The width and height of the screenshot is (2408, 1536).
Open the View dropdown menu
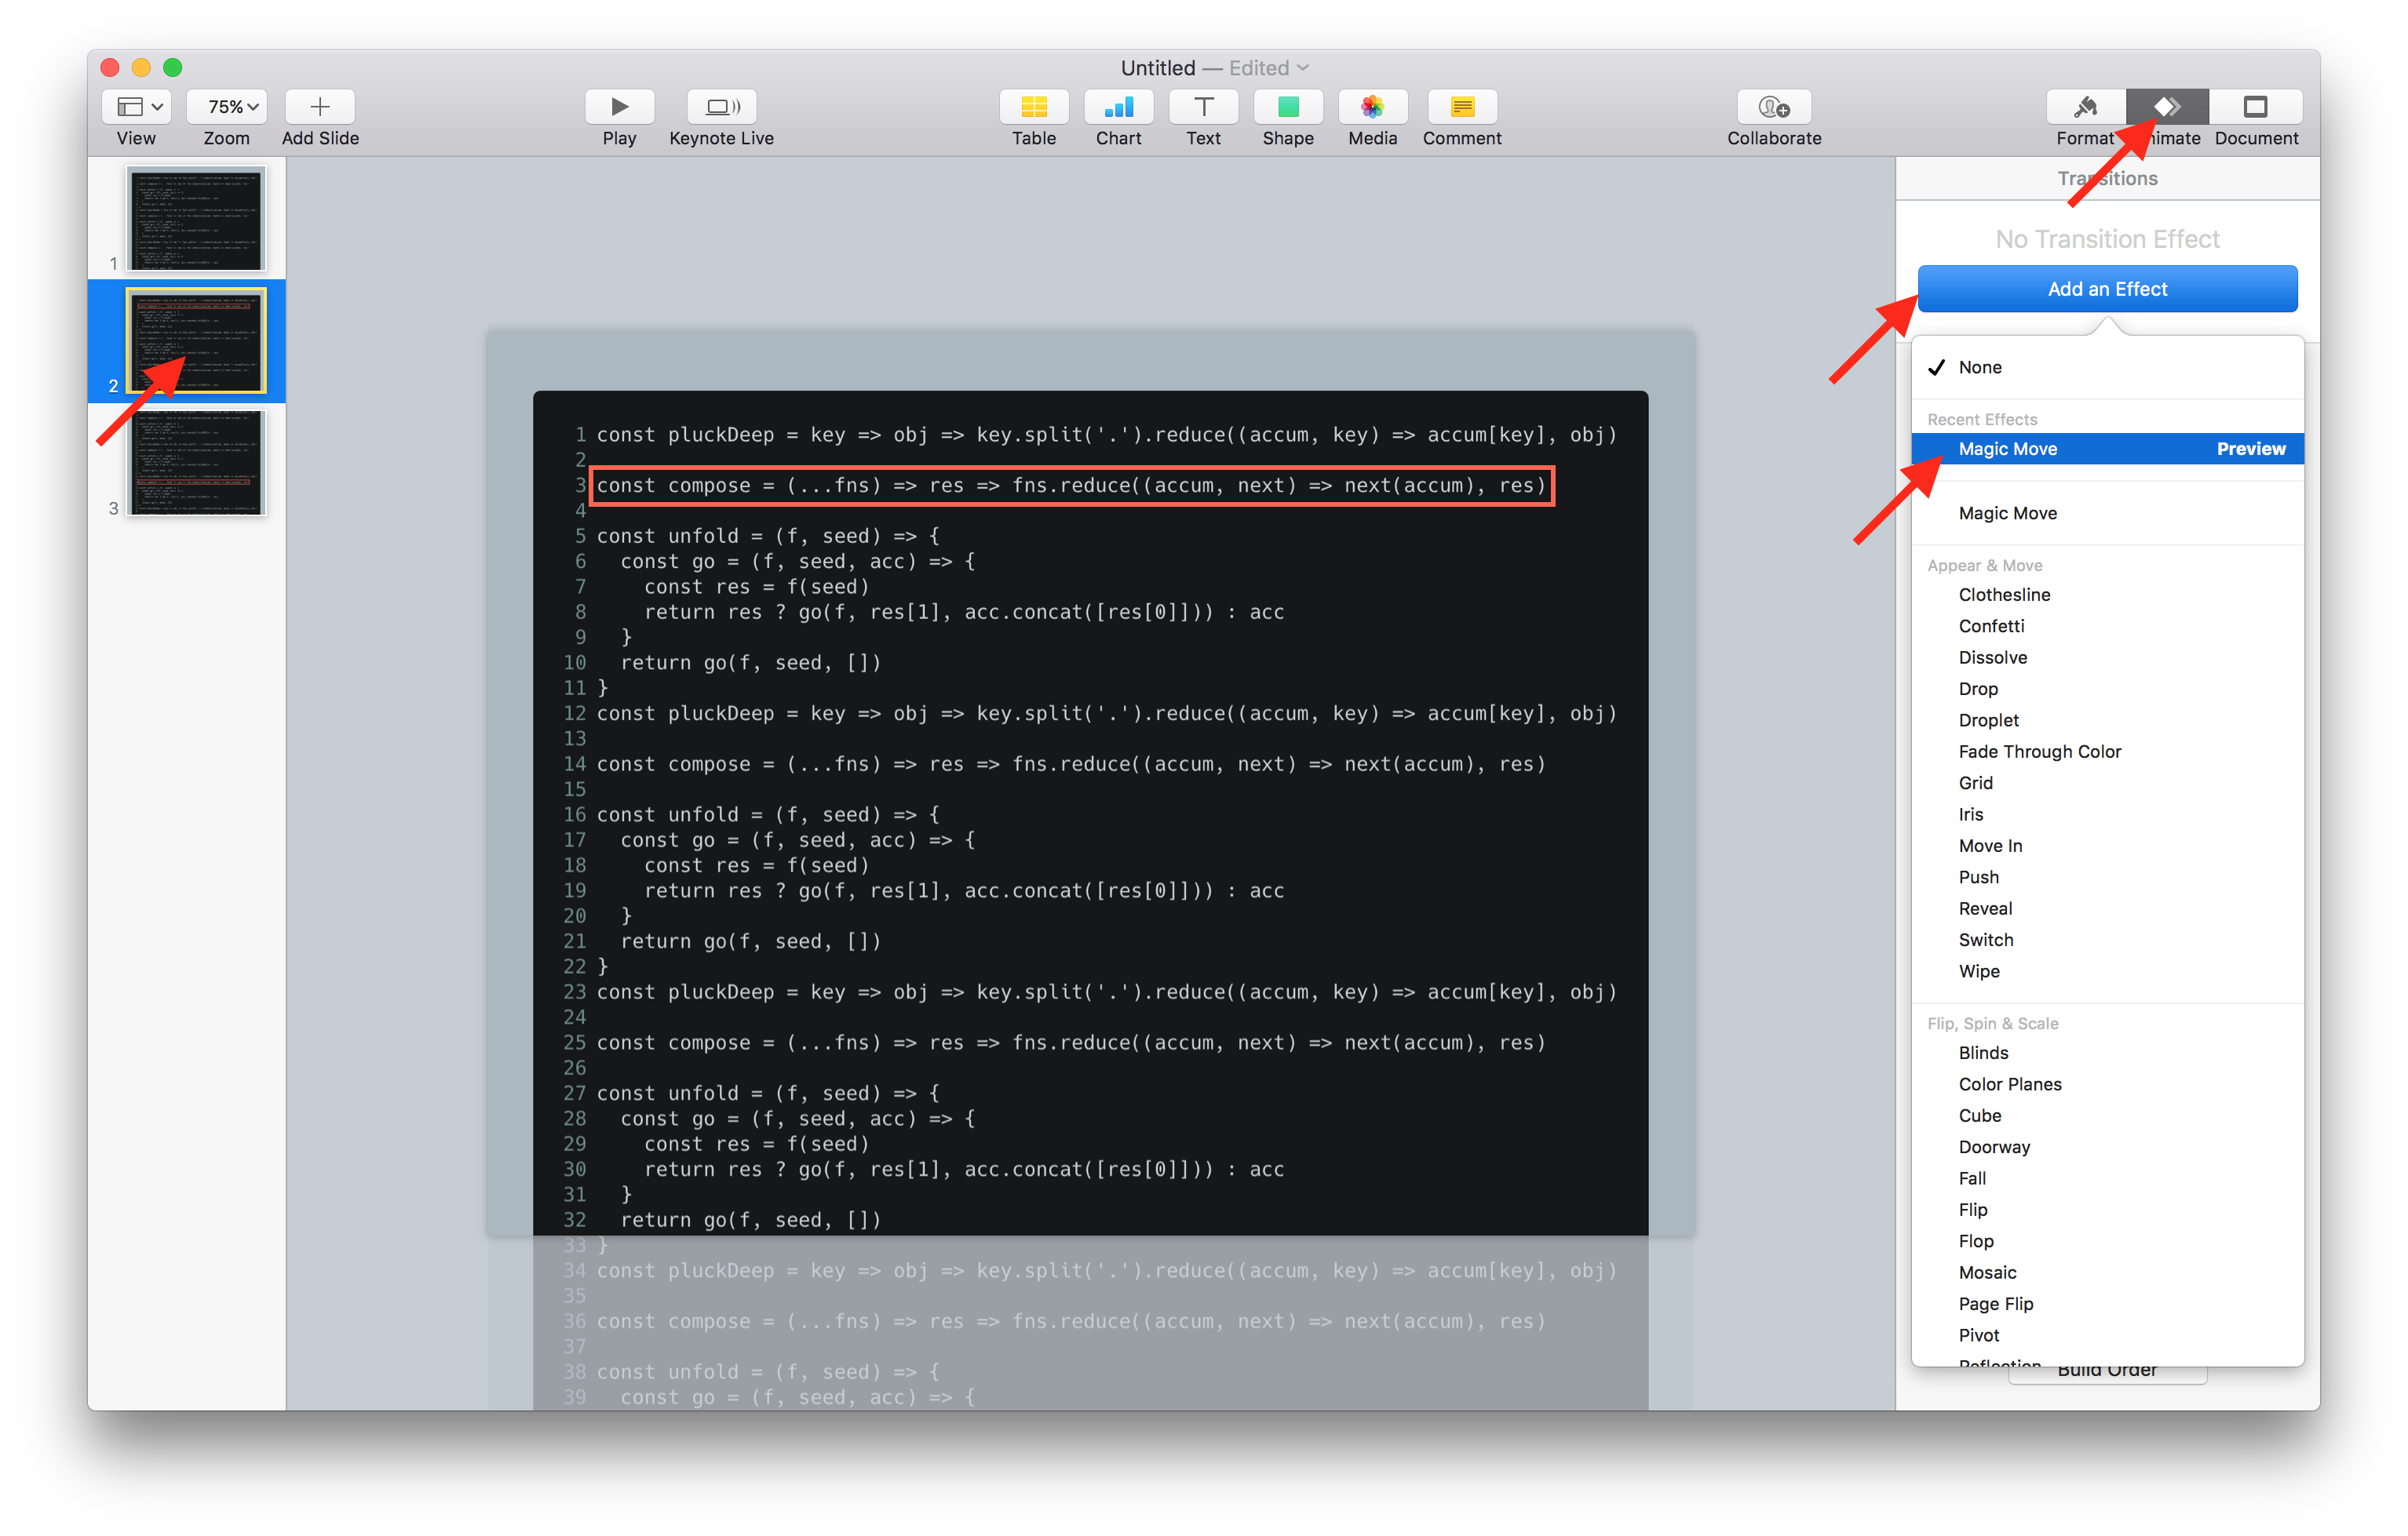[x=137, y=107]
